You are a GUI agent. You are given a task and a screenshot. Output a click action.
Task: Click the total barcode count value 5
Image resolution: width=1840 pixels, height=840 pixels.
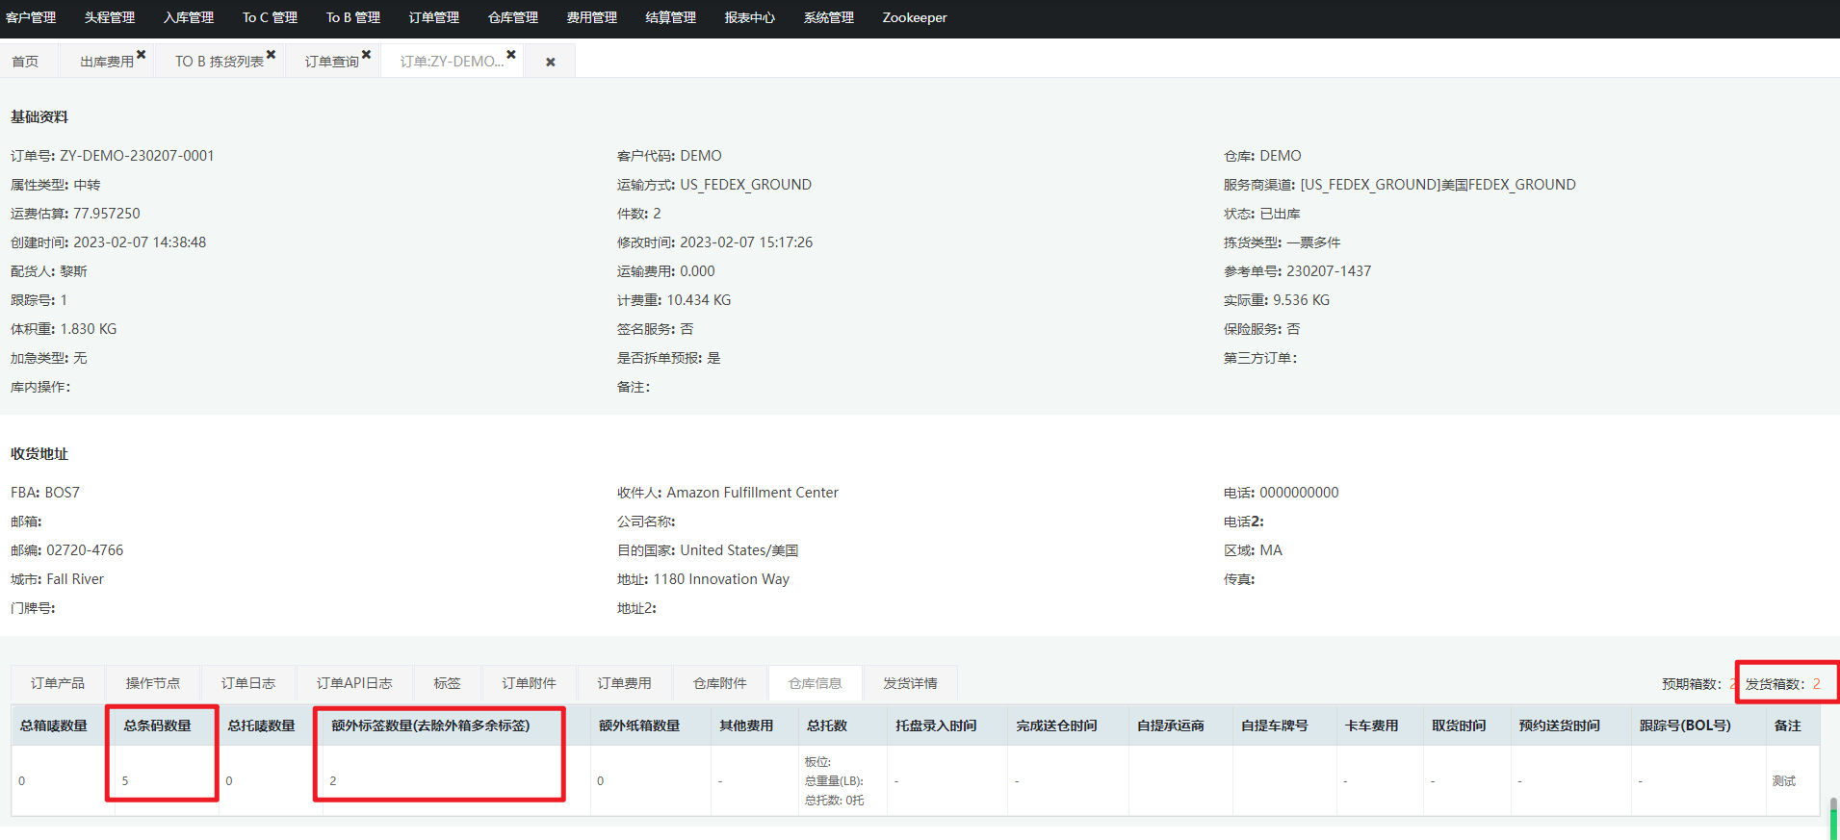point(125,781)
